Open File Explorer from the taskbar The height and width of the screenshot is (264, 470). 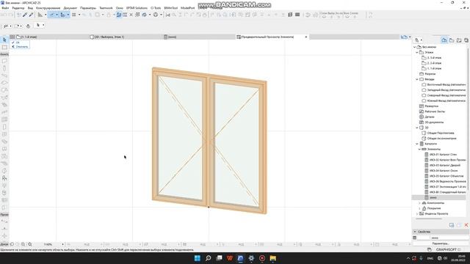272,258
